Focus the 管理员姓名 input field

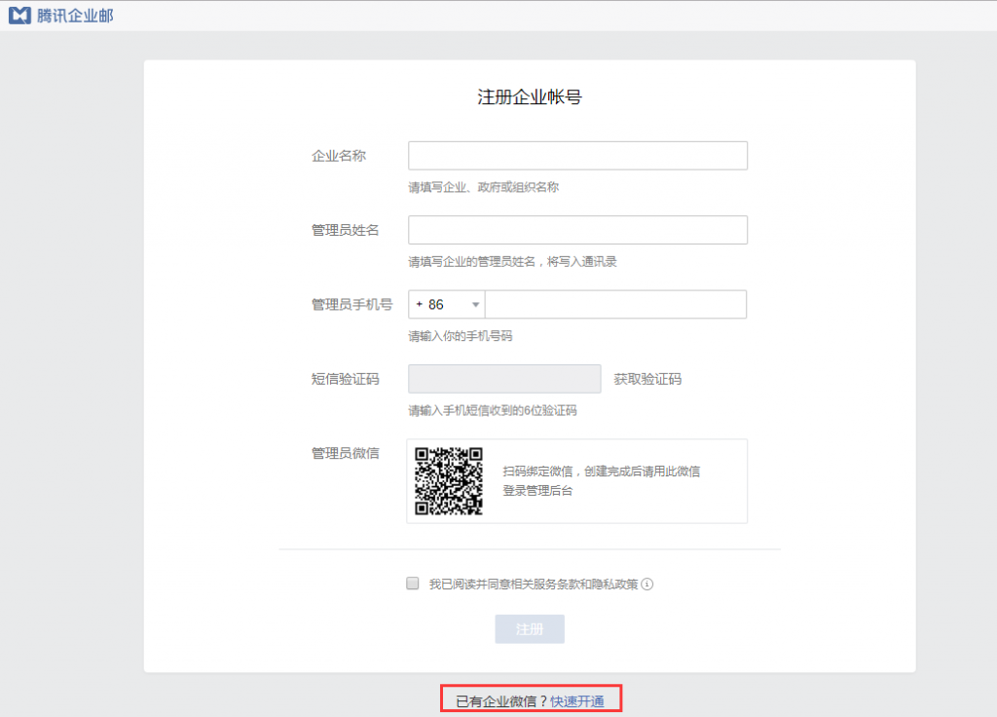pos(577,230)
